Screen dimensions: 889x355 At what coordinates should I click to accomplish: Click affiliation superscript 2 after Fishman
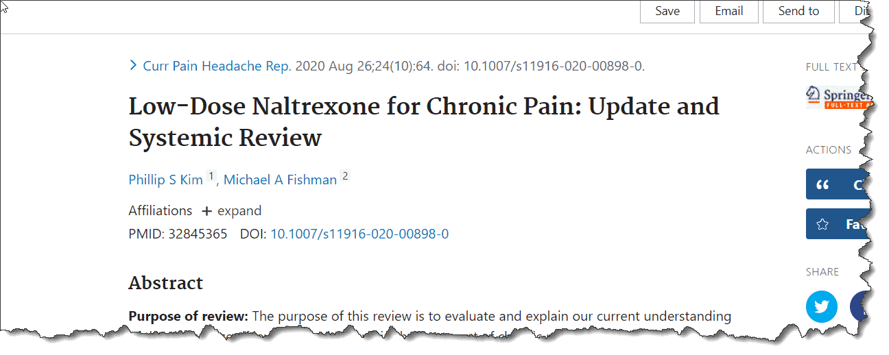[345, 177]
